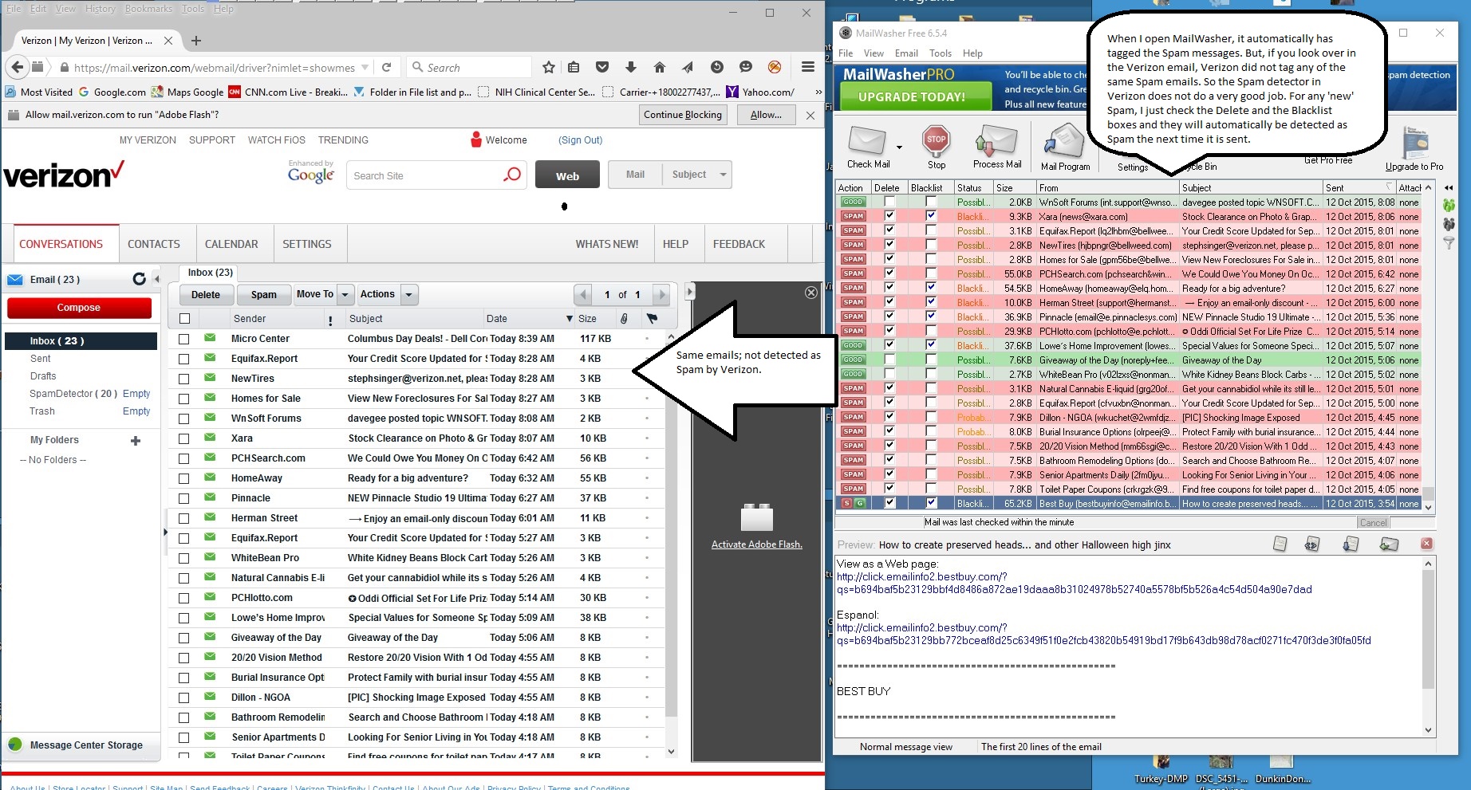Viewport: 1471px width, 790px height.
Task: Open the Move To dropdown arrow
Action: coord(345,294)
